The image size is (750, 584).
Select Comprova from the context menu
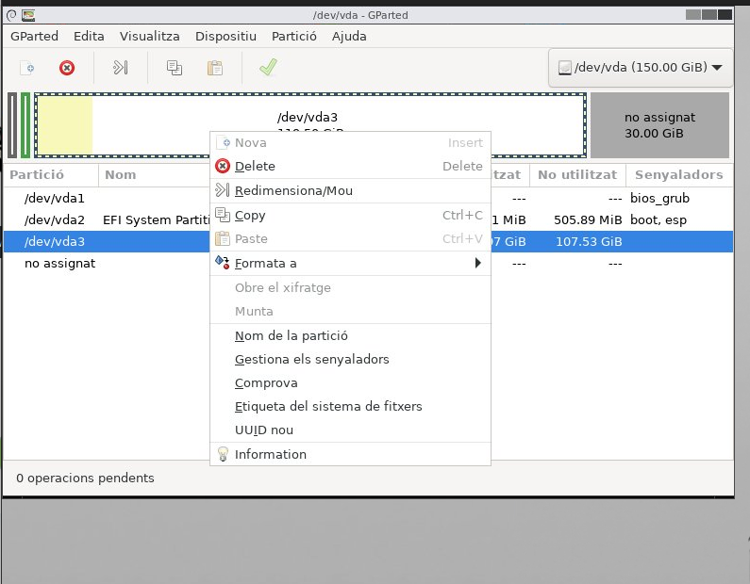point(266,383)
